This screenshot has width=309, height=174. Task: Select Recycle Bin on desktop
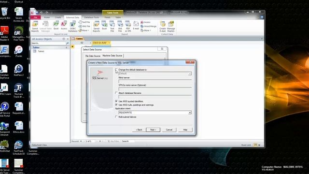4,13
